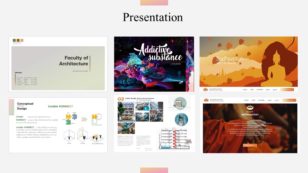Click the olive green square in Faculty slide
The width and height of the screenshot is (308, 173).
click(14, 40)
